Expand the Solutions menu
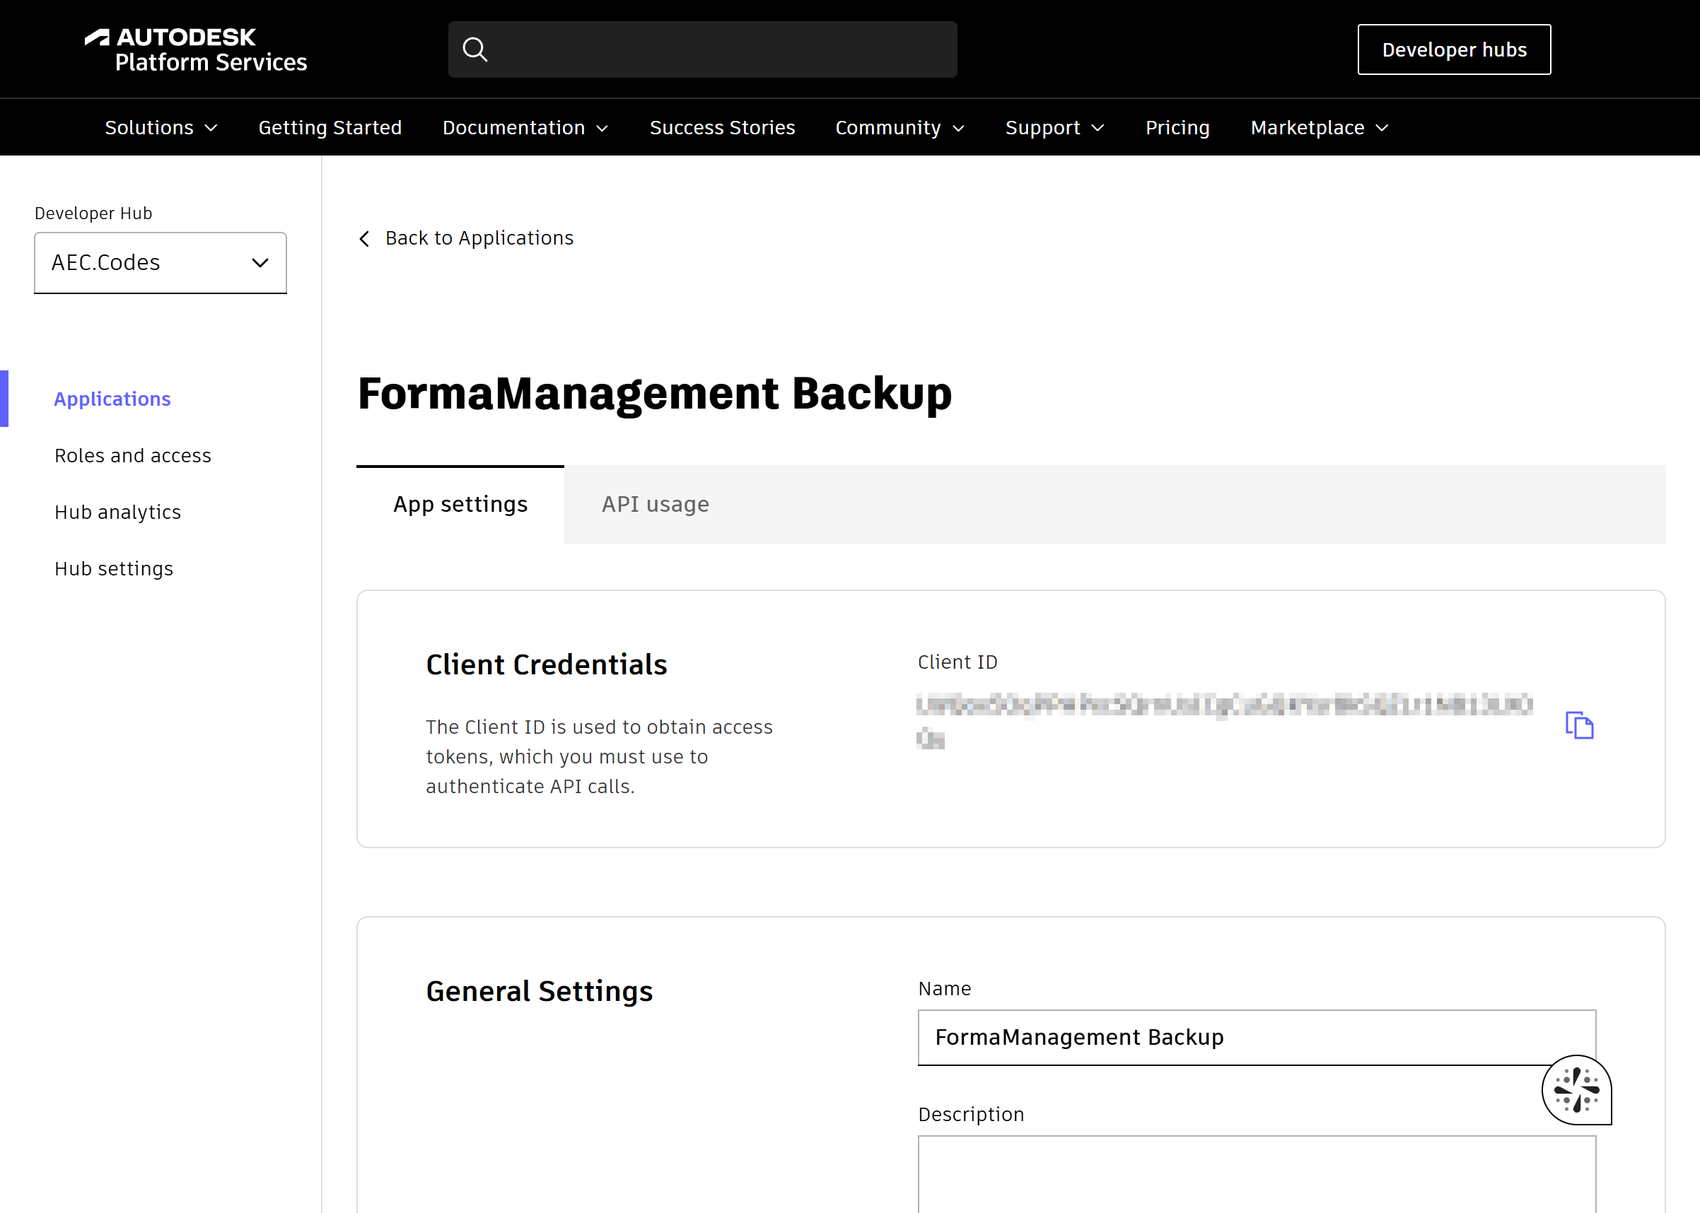This screenshot has height=1213, width=1700. pyautogui.click(x=161, y=128)
